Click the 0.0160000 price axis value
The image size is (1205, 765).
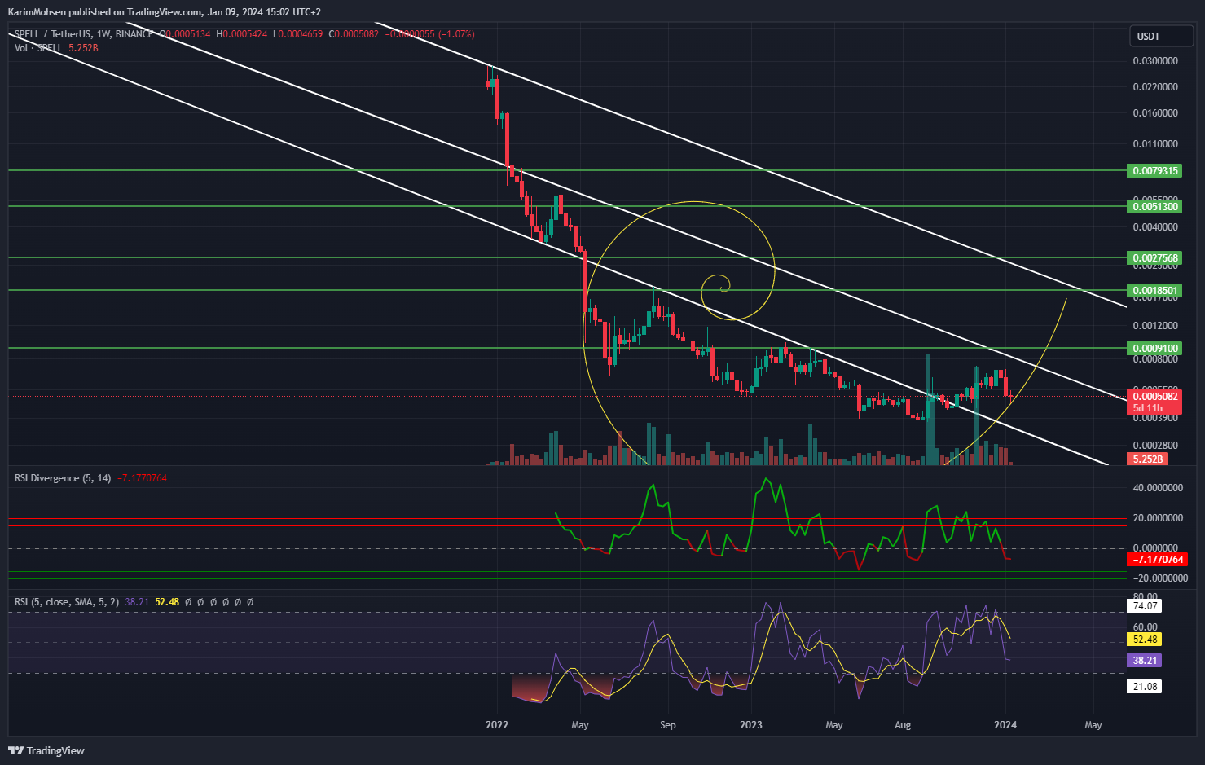pyautogui.click(x=1155, y=113)
